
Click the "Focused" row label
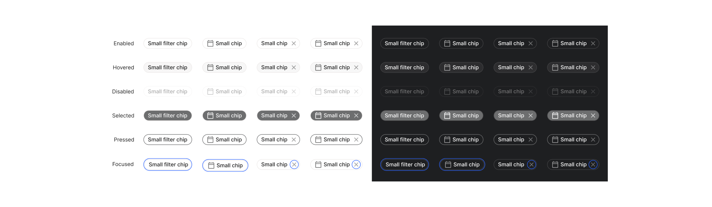[123, 164]
